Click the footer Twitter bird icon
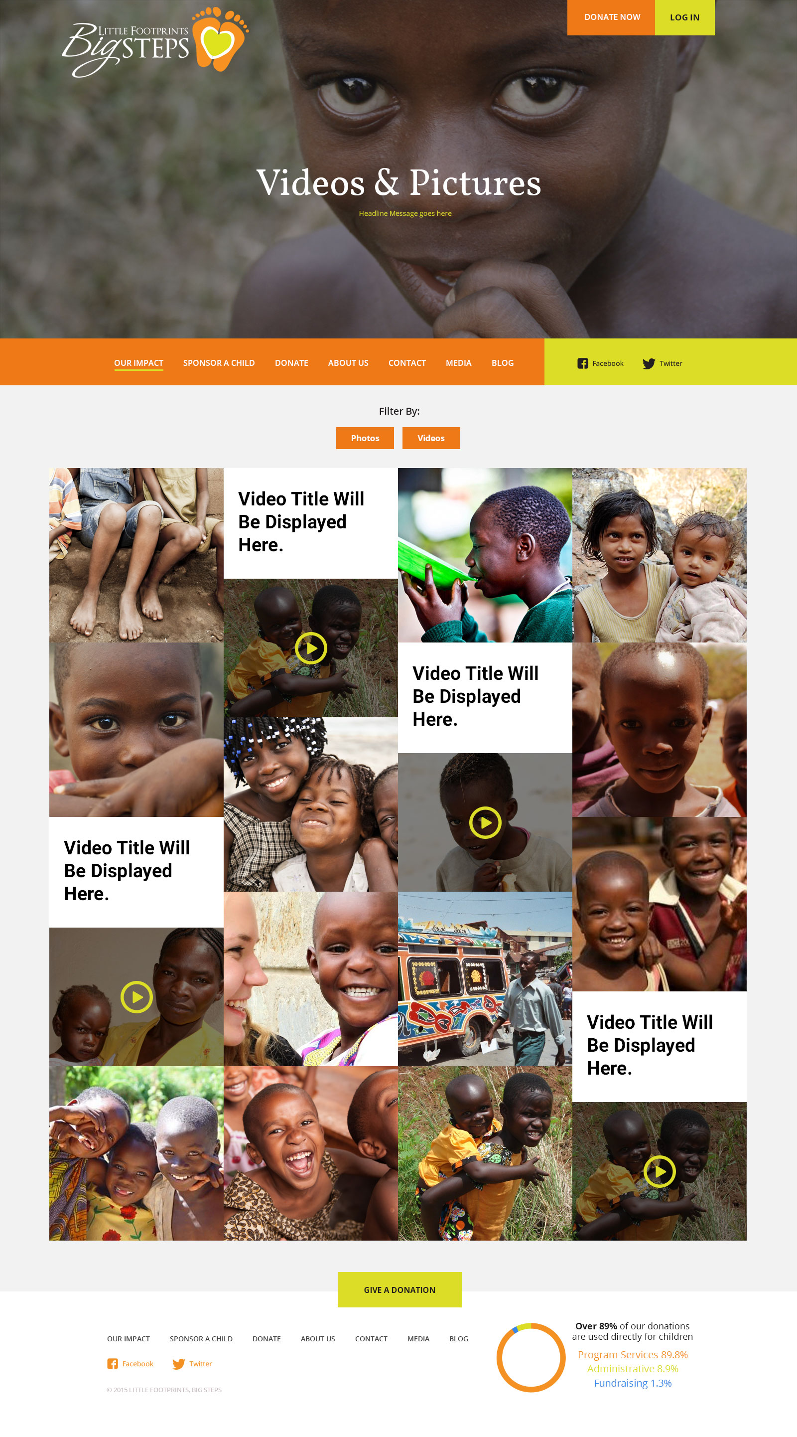Screen dimensions: 797x1437 tap(178, 1363)
